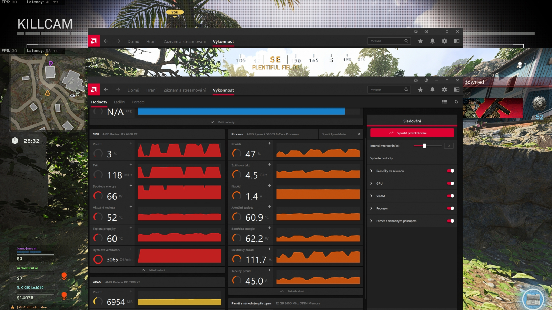Open Záznam a streamování in front window

(185, 90)
